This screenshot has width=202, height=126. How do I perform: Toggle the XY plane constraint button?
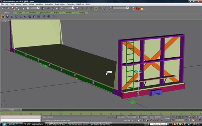click(x=96, y=8)
